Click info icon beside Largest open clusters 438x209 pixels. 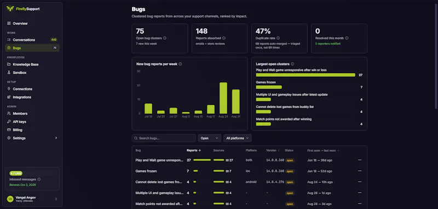click(292, 64)
